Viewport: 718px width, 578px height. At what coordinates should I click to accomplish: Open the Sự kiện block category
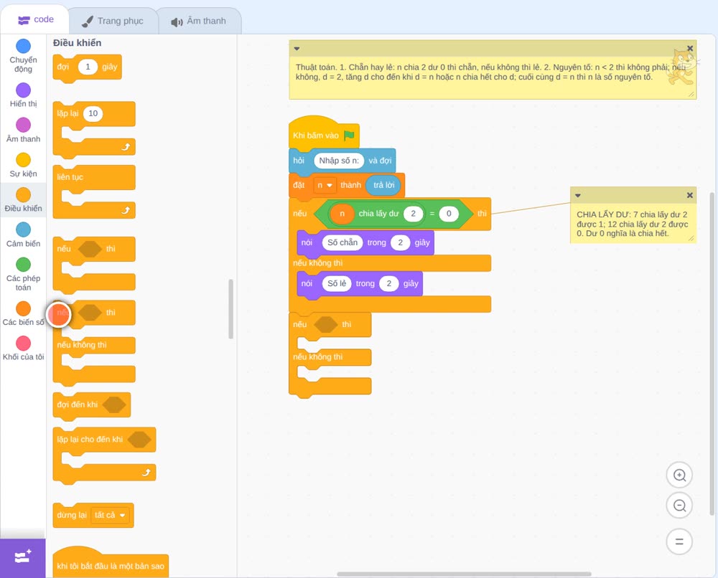[23, 165]
